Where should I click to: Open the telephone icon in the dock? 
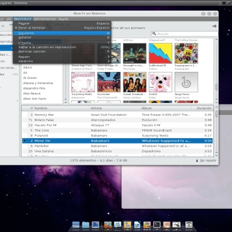click(189, 225)
